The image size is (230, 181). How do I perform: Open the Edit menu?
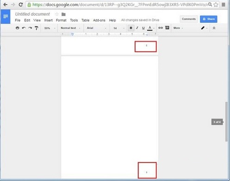[x=27, y=20]
